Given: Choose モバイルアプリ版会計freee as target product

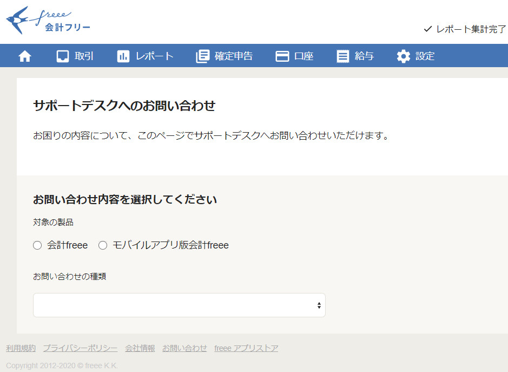Looking at the screenshot, I should click(x=103, y=245).
